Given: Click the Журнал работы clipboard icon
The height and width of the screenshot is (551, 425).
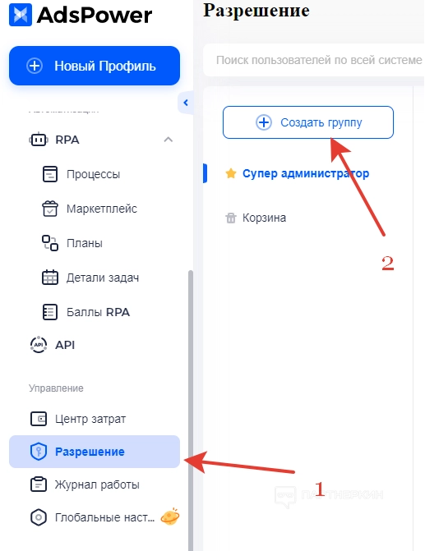Looking at the screenshot, I should [x=39, y=484].
